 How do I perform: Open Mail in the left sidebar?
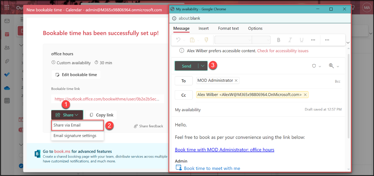(x=7, y=21)
